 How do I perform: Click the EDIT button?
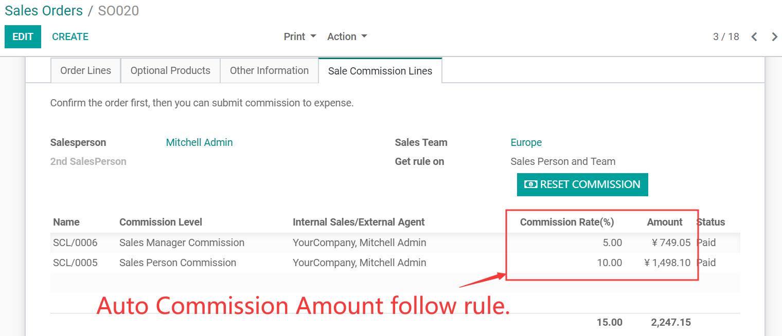click(x=23, y=36)
